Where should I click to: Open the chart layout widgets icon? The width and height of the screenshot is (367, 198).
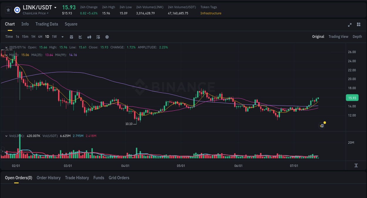click(358, 25)
